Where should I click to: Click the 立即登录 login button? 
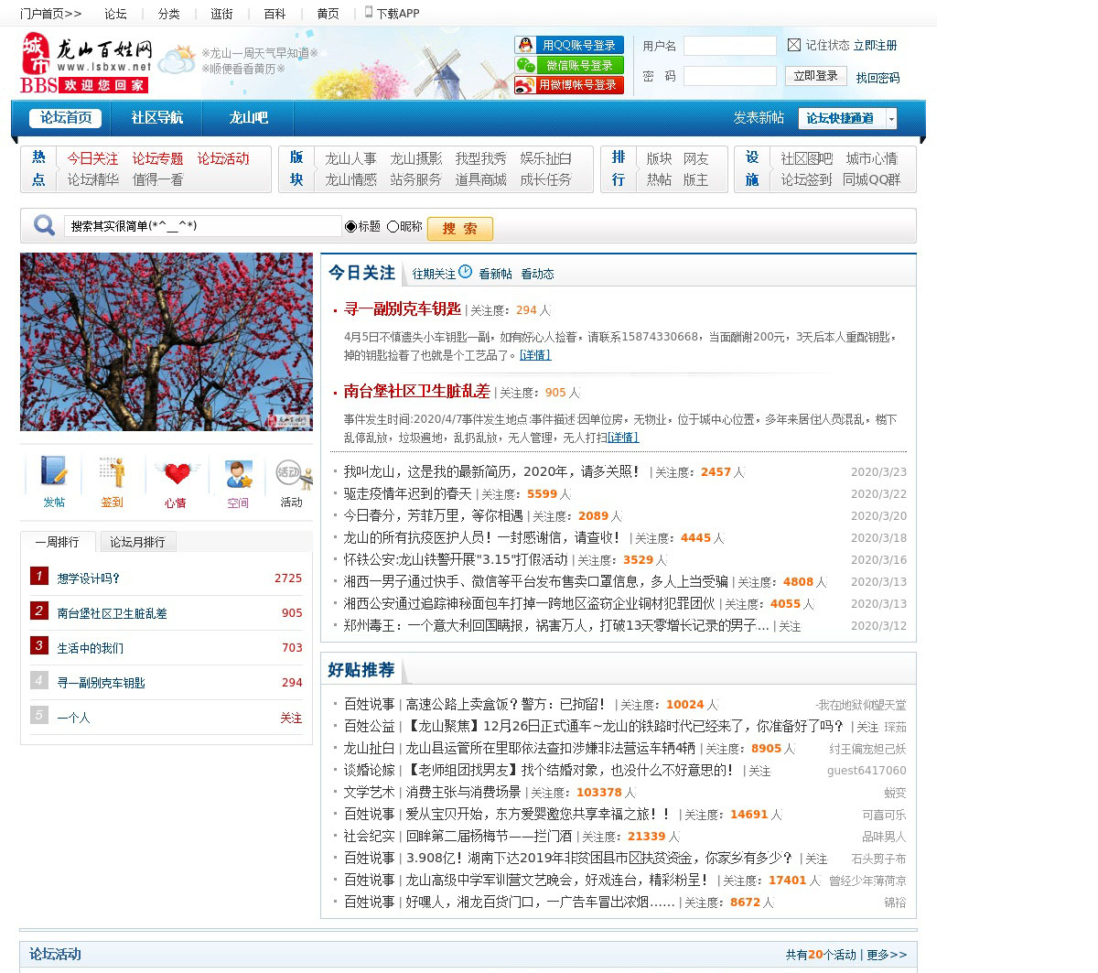pos(815,76)
